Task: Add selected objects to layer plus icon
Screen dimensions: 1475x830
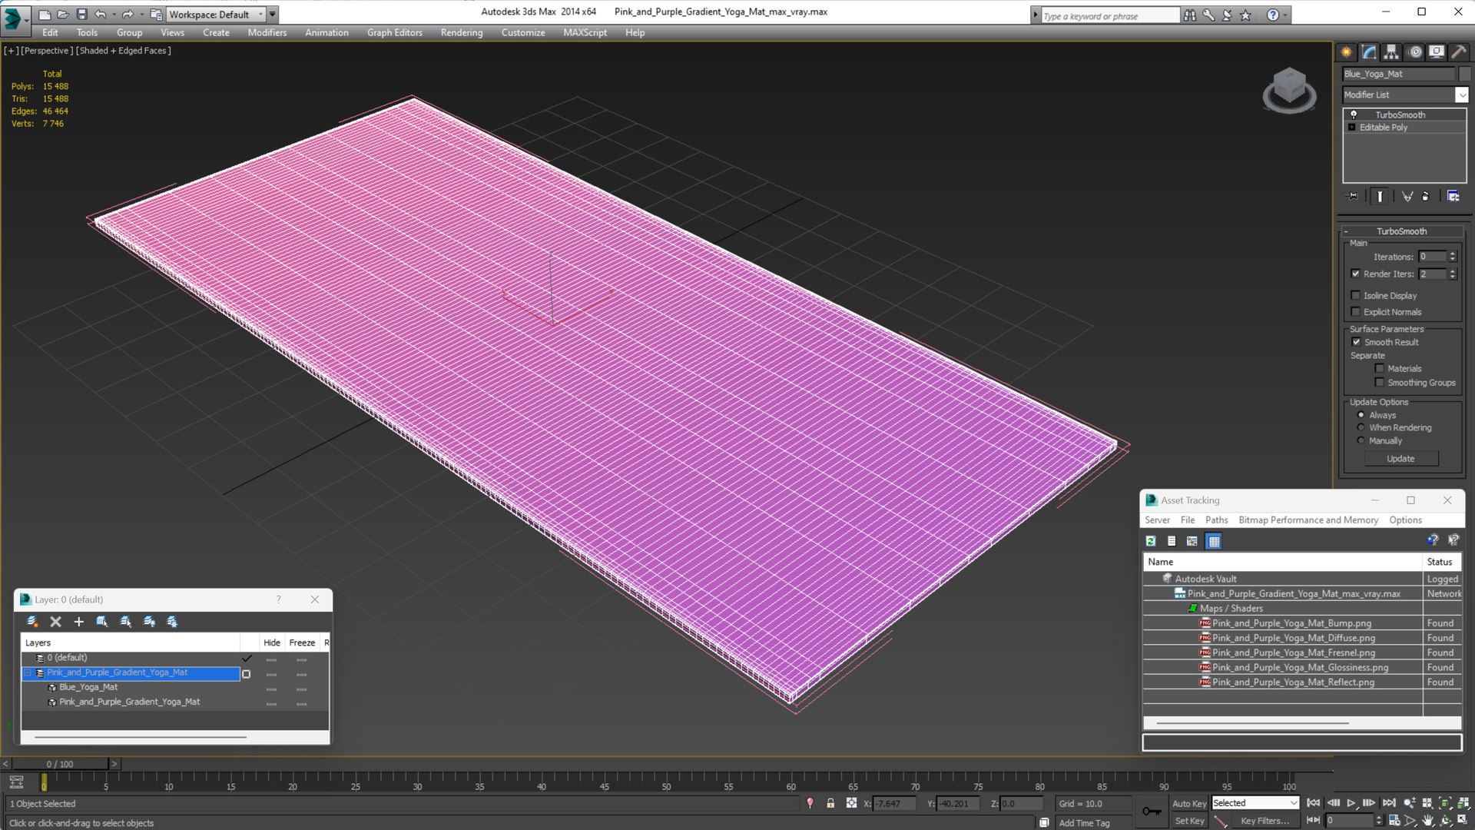Action: pos(78,622)
